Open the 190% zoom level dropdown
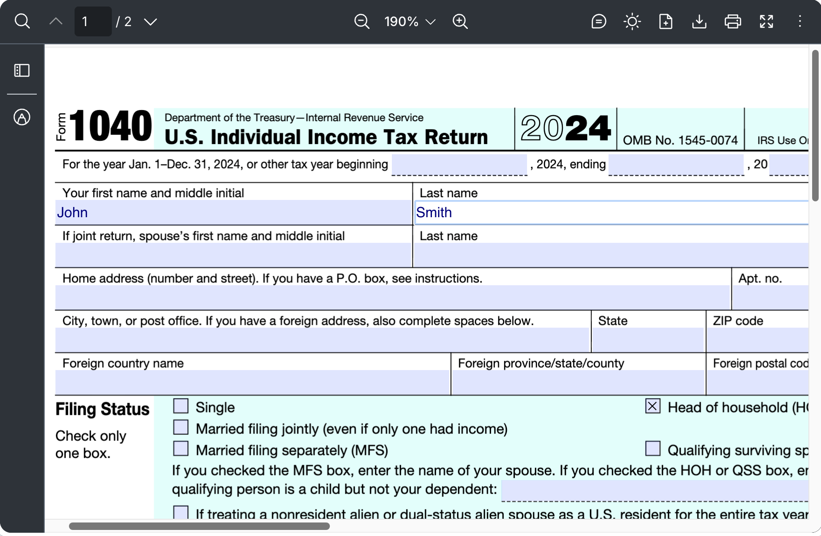This screenshot has height=536, width=821. (x=410, y=21)
